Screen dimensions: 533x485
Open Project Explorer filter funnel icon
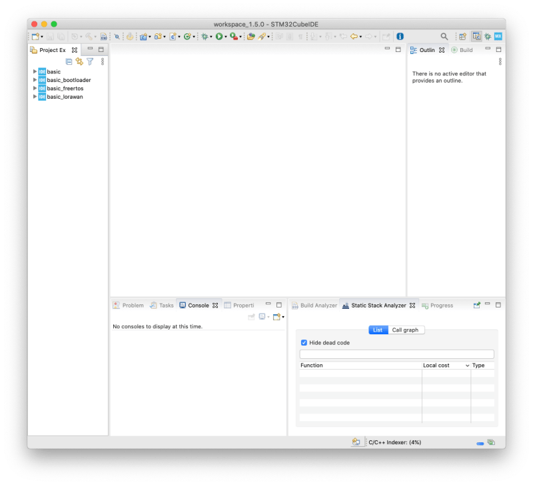[90, 61]
